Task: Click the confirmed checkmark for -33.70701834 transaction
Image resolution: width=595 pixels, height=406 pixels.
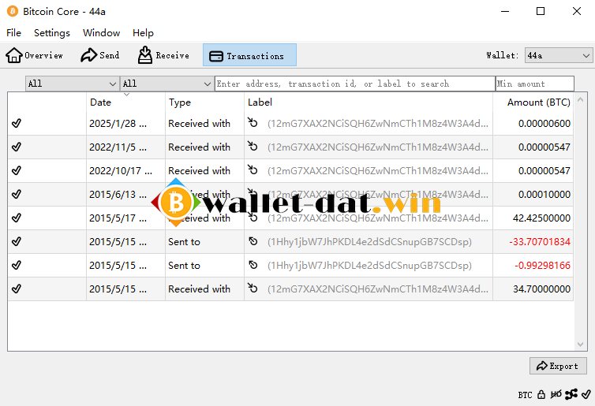Action: point(17,241)
